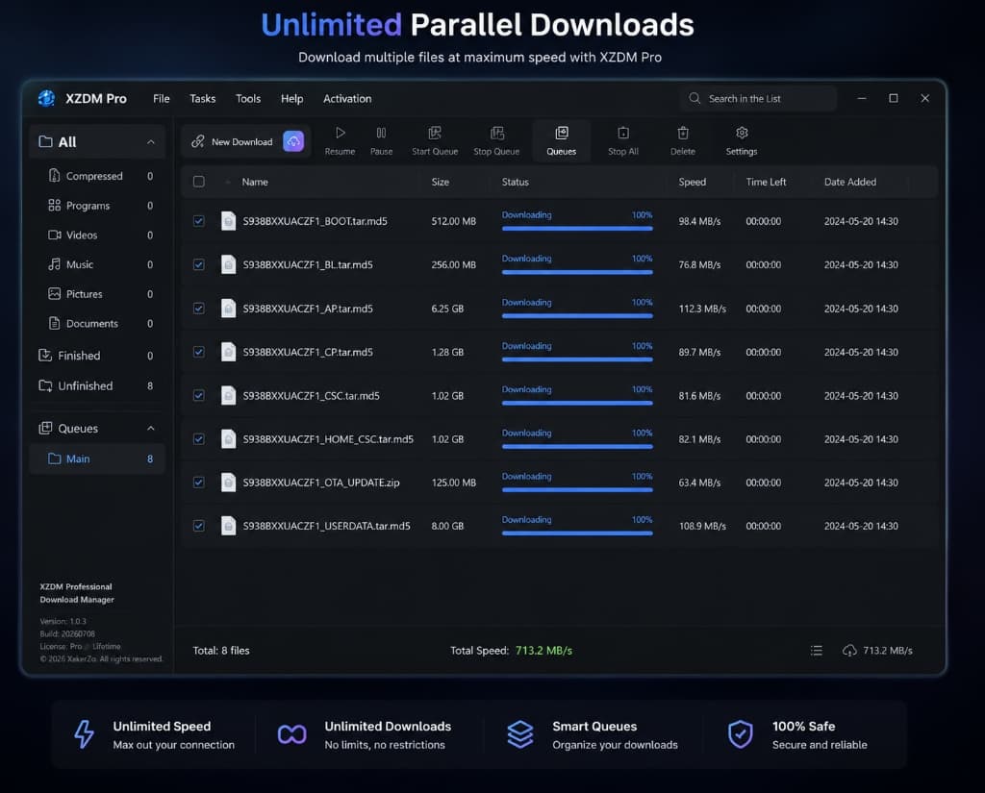The image size is (985, 793).
Task: Collapse the All categories chevron
Action: click(151, 142)
